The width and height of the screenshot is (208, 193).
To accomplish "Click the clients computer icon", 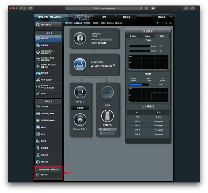I will [x=80, y=92].
